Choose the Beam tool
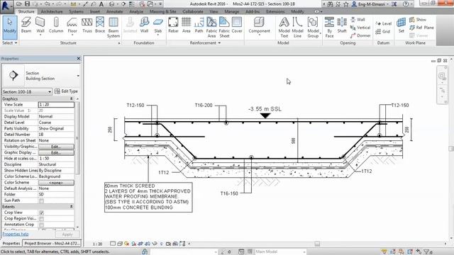 coord(26,25)
